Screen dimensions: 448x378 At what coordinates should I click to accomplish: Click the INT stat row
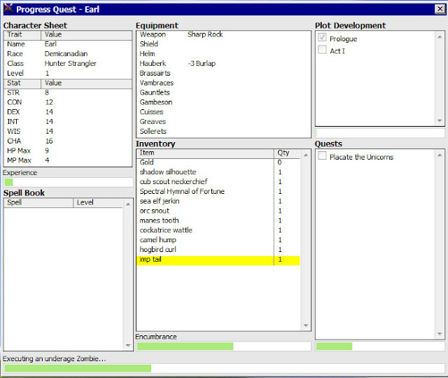pyautogui.click(x=68, y=122)
